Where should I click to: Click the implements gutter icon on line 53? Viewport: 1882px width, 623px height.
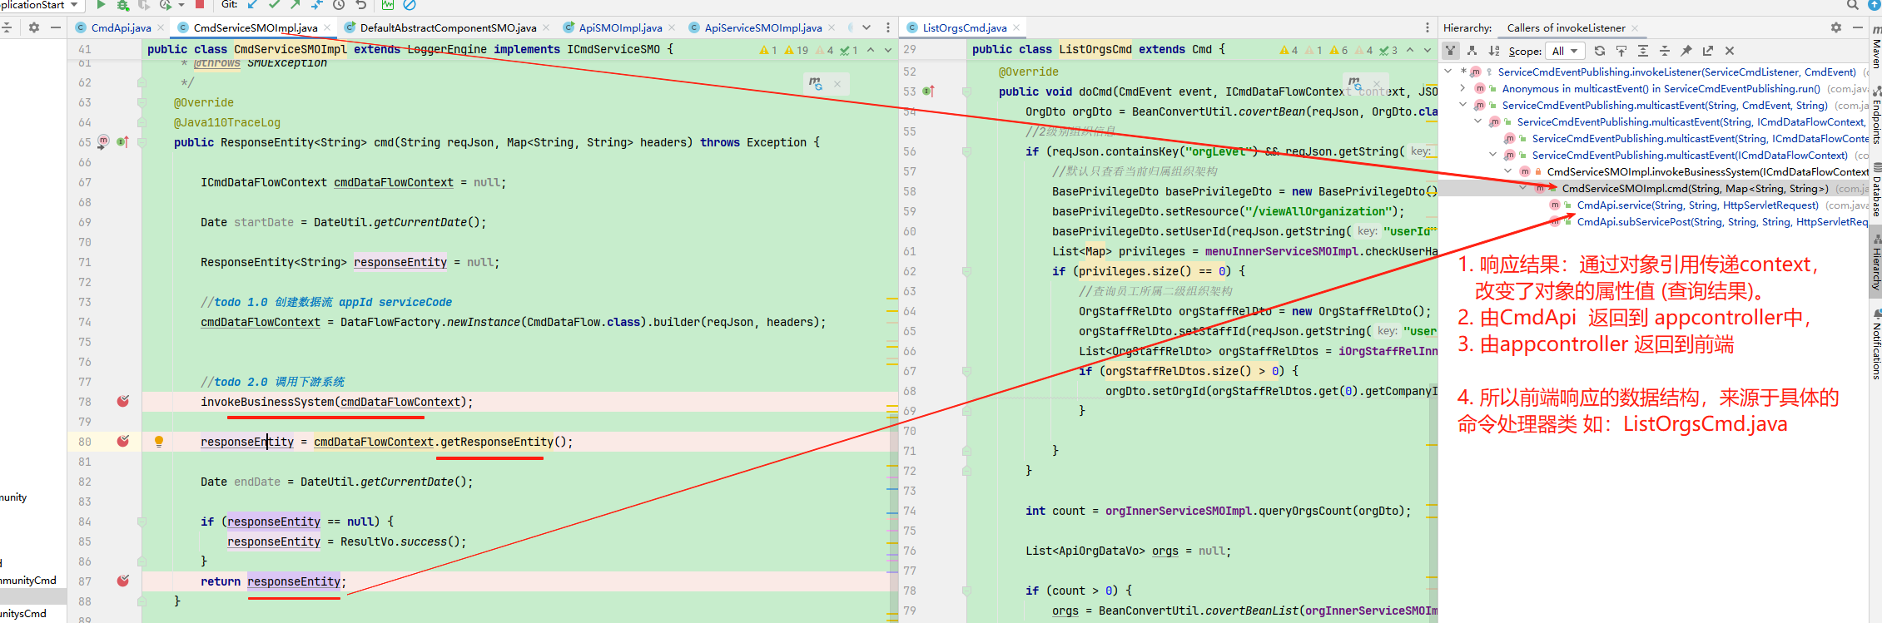click(x=928, y=91)
